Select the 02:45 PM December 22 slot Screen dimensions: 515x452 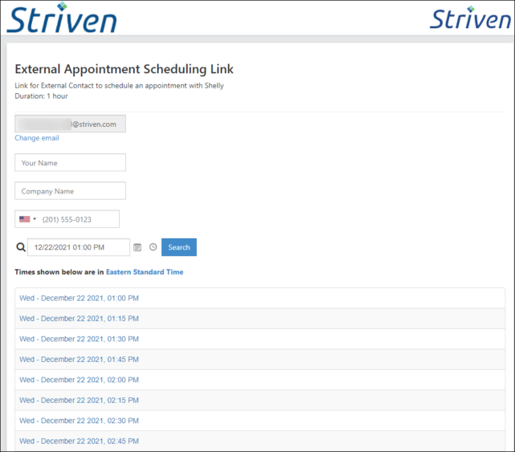tap(260, 441)
